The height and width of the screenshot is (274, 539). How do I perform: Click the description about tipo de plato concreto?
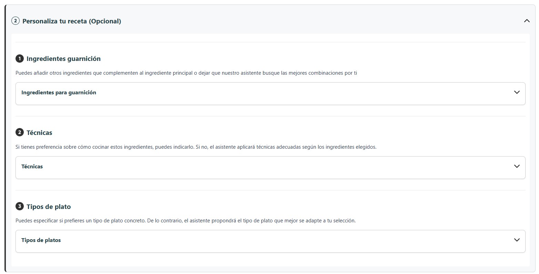click(185, 220)
